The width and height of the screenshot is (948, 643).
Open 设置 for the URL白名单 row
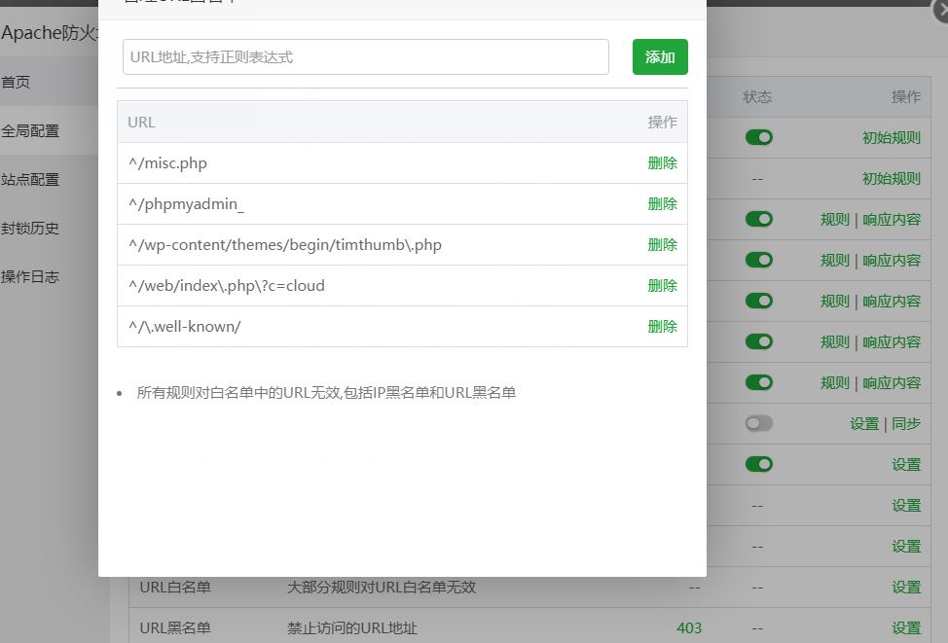(906, 587)
